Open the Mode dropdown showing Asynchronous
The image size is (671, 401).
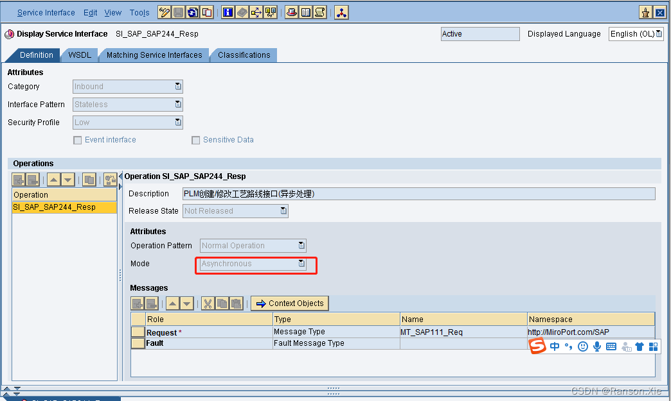pyautogui.click(x=301, y=263)
